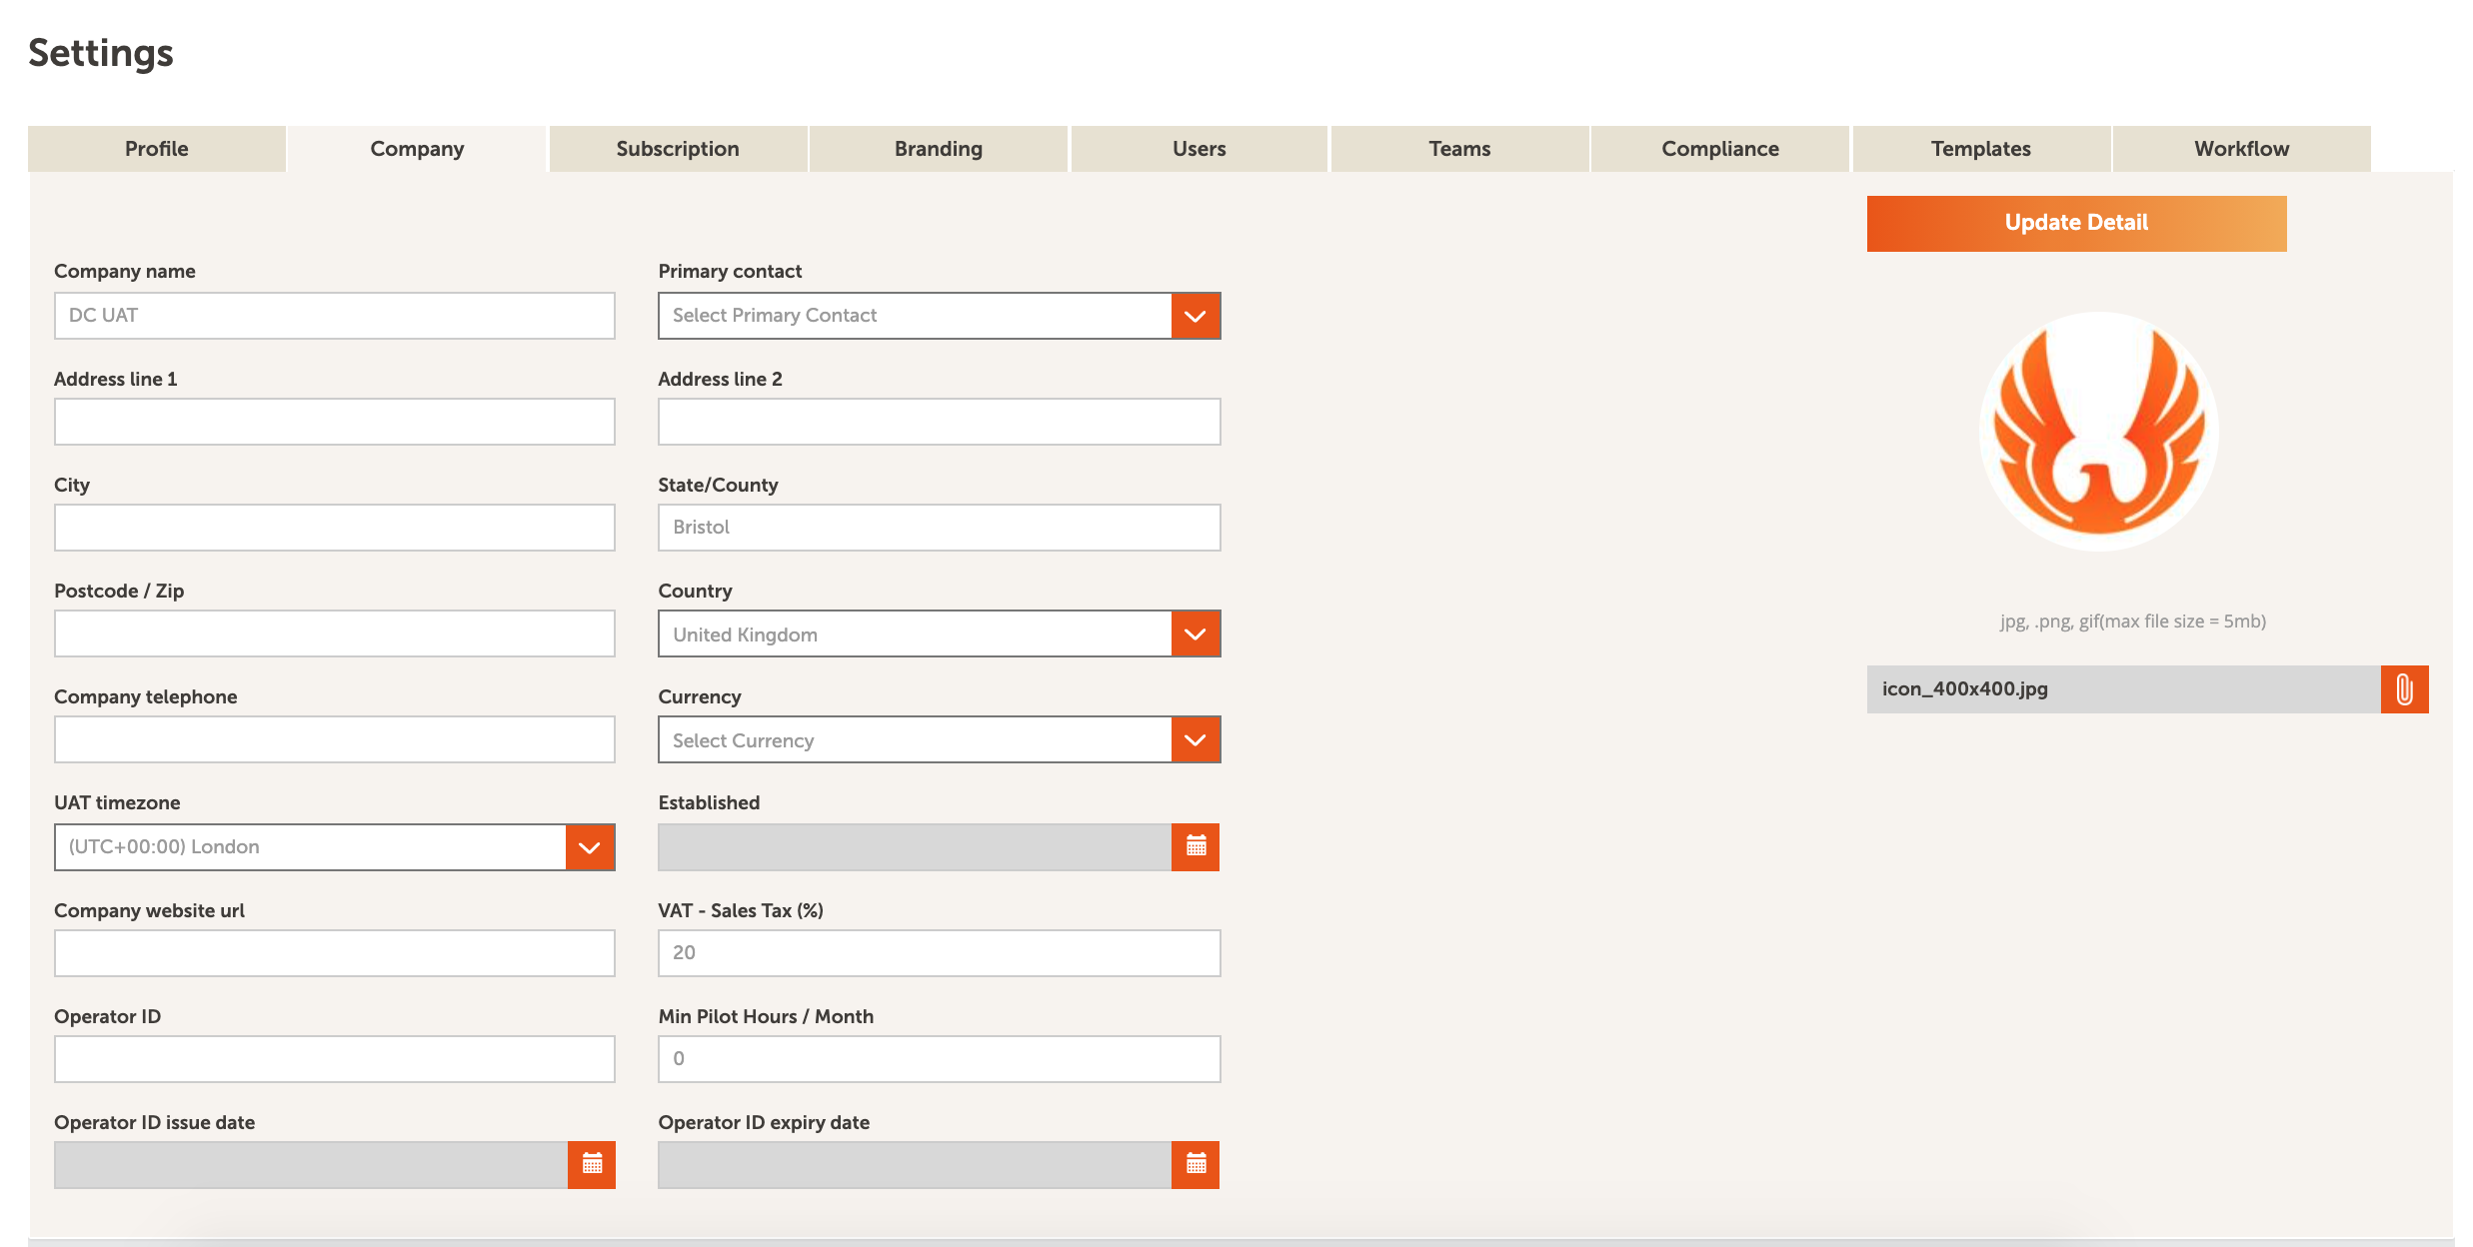Select the Company tab
Image resolution: width=2473 pixels, height=1247 pixels.
(x=417, y=149)
